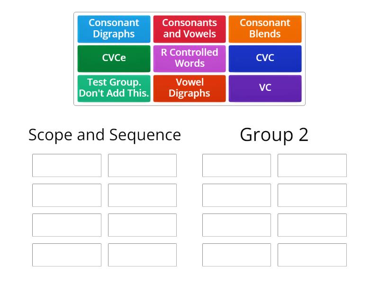Select the Consonant Digraphs tile

(114, 28)
